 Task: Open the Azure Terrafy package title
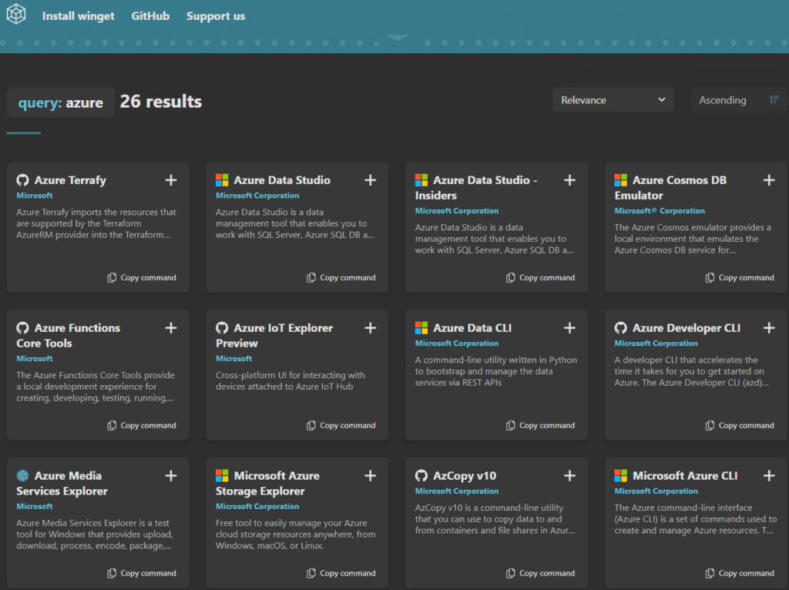(x=70, y=180)
